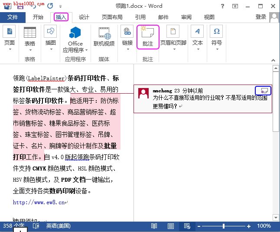The height and width of the screenshot is (232, 280).
Task: Click the zoom in plus button
Action: pos(249,226)
